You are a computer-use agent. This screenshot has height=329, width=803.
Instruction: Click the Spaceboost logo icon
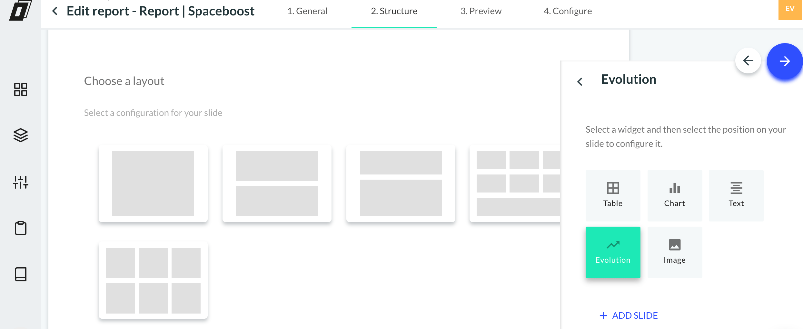point(20,10)
